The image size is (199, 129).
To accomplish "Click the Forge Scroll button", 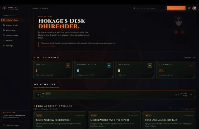I will (x=176, y=8).
